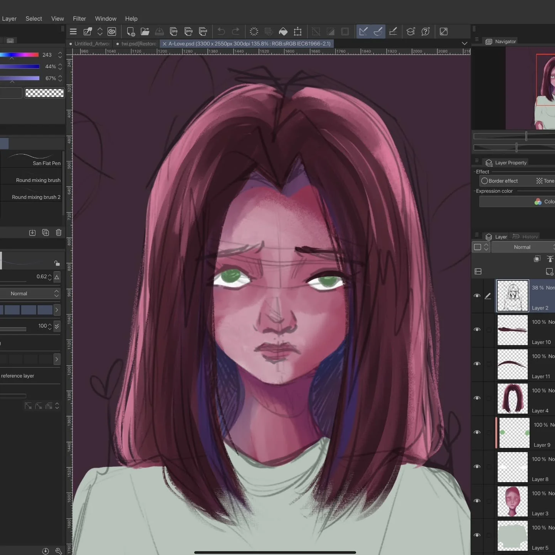
Task: Hide Layer 4 in the layer list
Action: tap(477, 398)
